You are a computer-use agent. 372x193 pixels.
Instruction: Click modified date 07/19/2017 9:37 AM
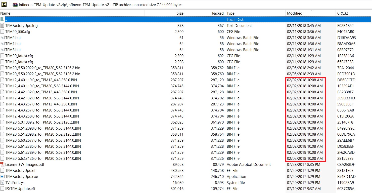pos(304,189)
